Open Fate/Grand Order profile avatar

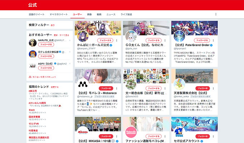tap(179, 36)
